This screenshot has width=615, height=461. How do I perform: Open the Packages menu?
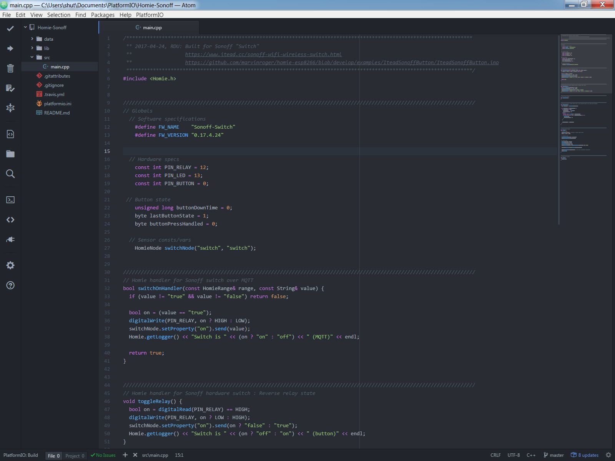click(x=103, y=15)
